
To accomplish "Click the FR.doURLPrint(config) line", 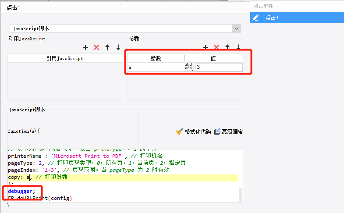I will pos(40,198).
